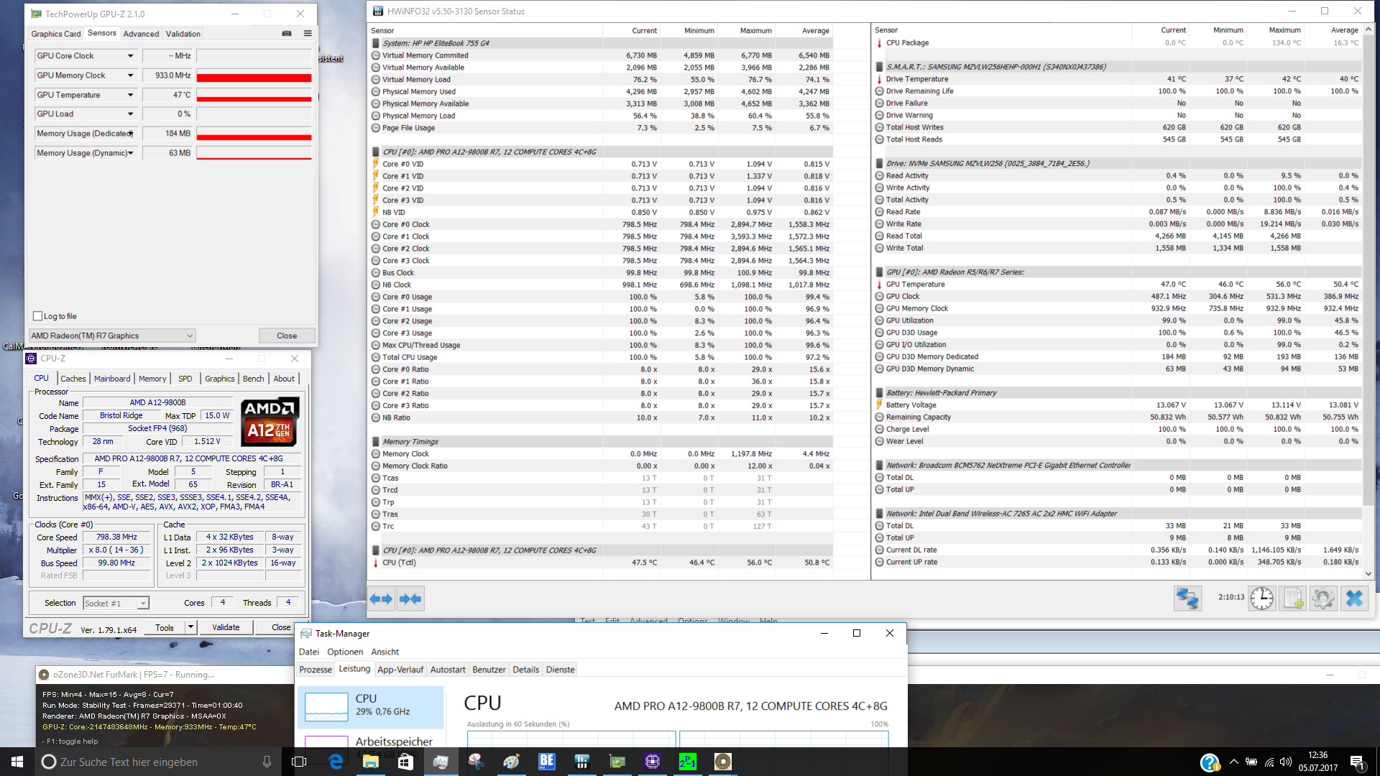Enable GPU-Z Log to file checkbox
The image size is (1380, 776).
click(x=38, y=316)
